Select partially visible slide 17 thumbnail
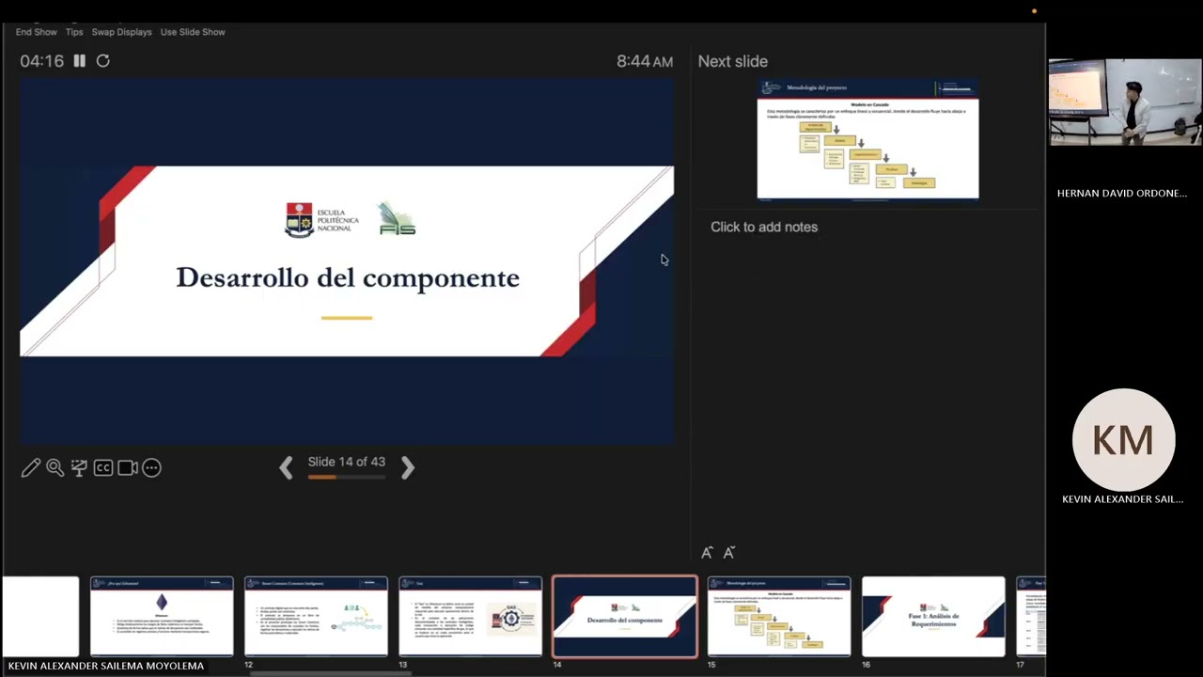 click(1030, 616)
